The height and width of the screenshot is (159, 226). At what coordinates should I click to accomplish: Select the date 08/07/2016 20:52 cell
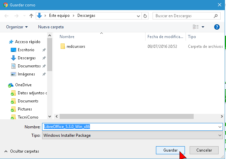pyautogui.click(x=162, y=46)
